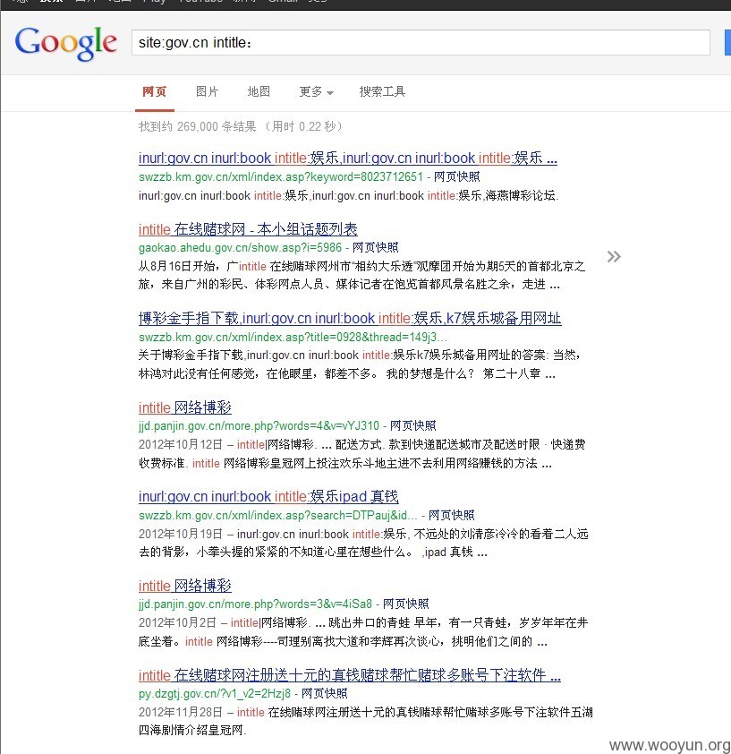Image resolution: width=731 pixels, height=754 pixels.
Task: Click date text 2012年10月19日
Action: coord(181,534)
